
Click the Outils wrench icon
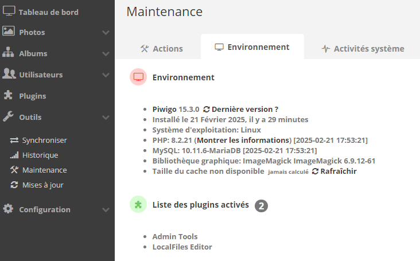pyautogui.click(x=9, y=116)
